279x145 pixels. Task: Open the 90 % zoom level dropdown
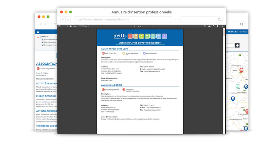click(145, 26)
